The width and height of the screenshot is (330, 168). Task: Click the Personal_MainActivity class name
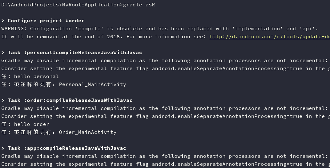point(92,84)
